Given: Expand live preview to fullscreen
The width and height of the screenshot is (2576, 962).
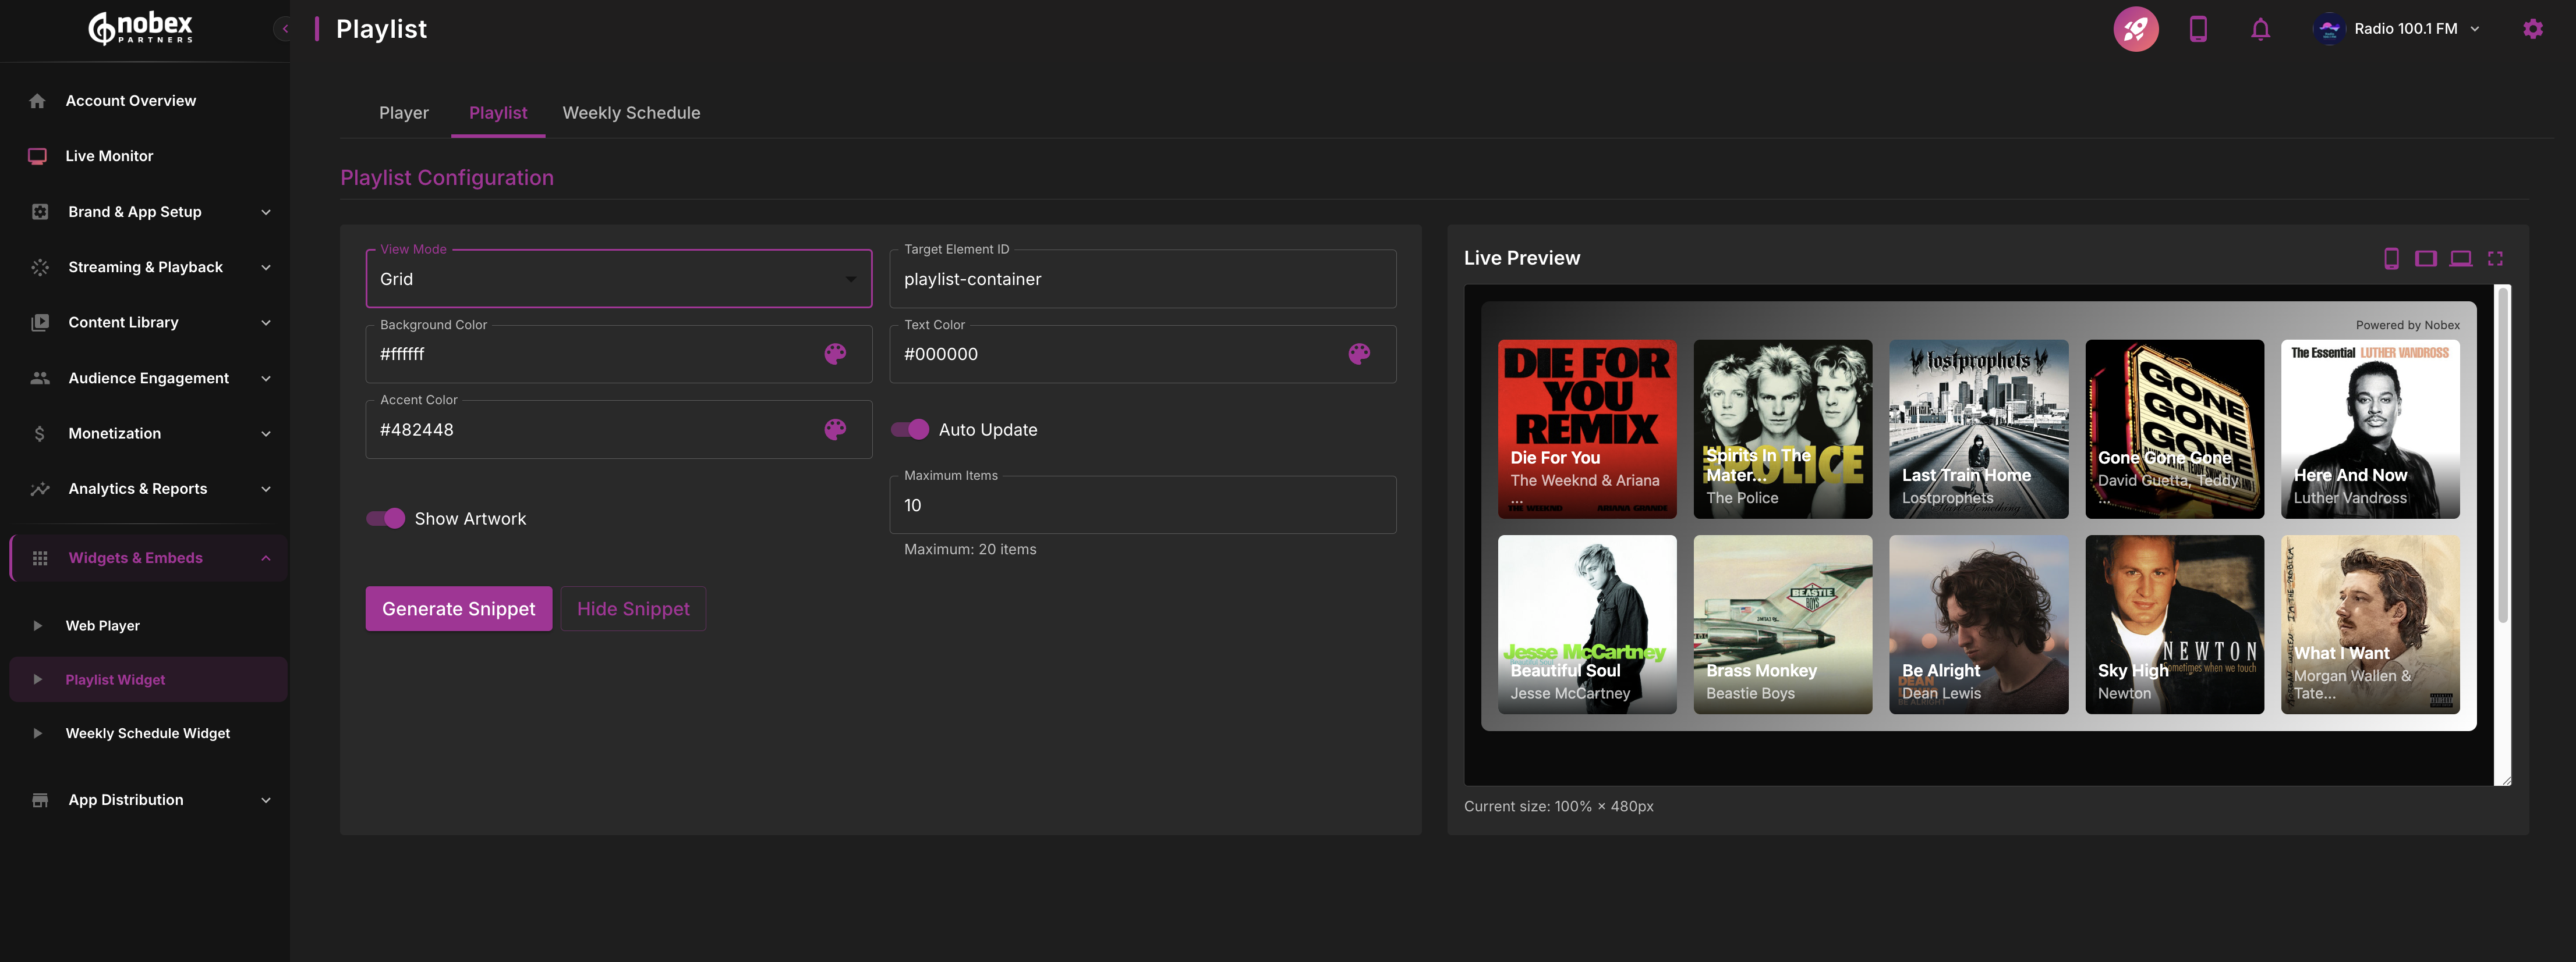Looking at the screenshot, I should (x=2495, y=259).
